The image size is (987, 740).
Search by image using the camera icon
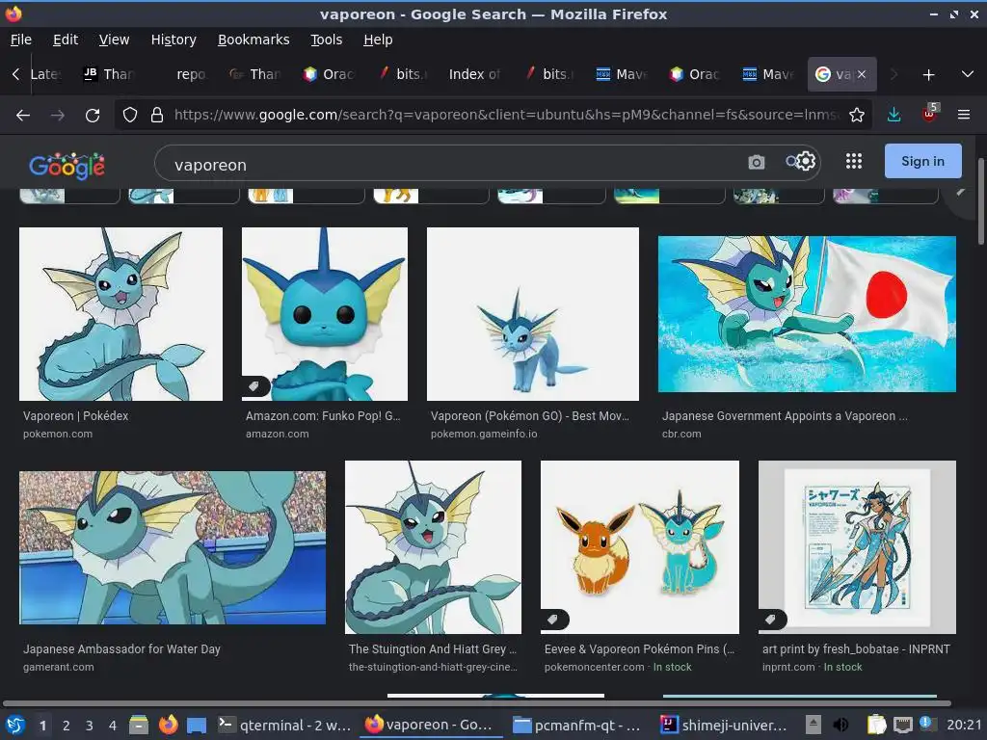point(756,162)
